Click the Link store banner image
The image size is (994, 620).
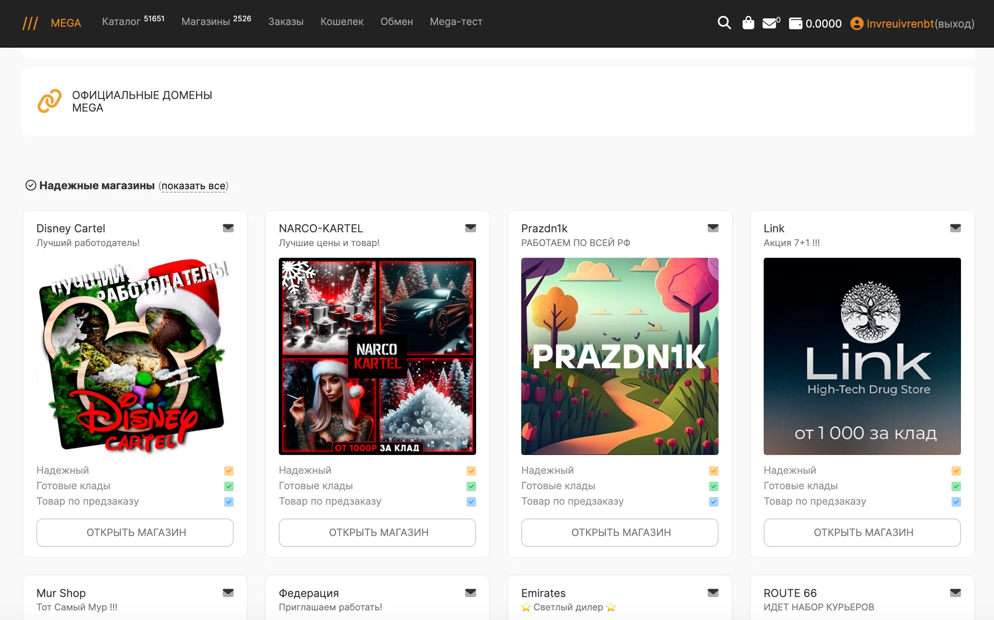(x=862, y=356)
